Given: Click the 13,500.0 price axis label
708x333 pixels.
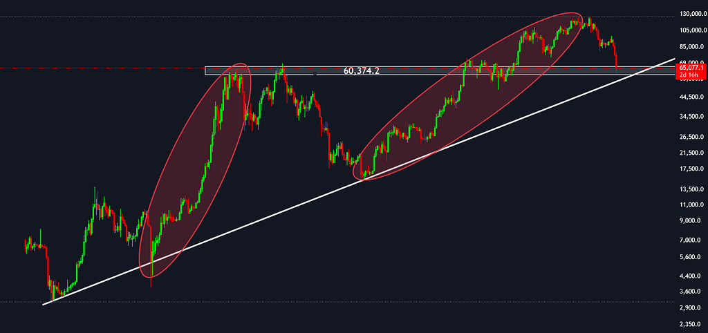Looking at the screenshot, I should (x=691, y=189).
